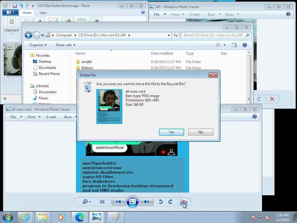Open File menu in all-oses-card viewer
297x223 pixels.
coord(13,117)
